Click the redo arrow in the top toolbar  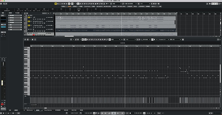(6, 4)
